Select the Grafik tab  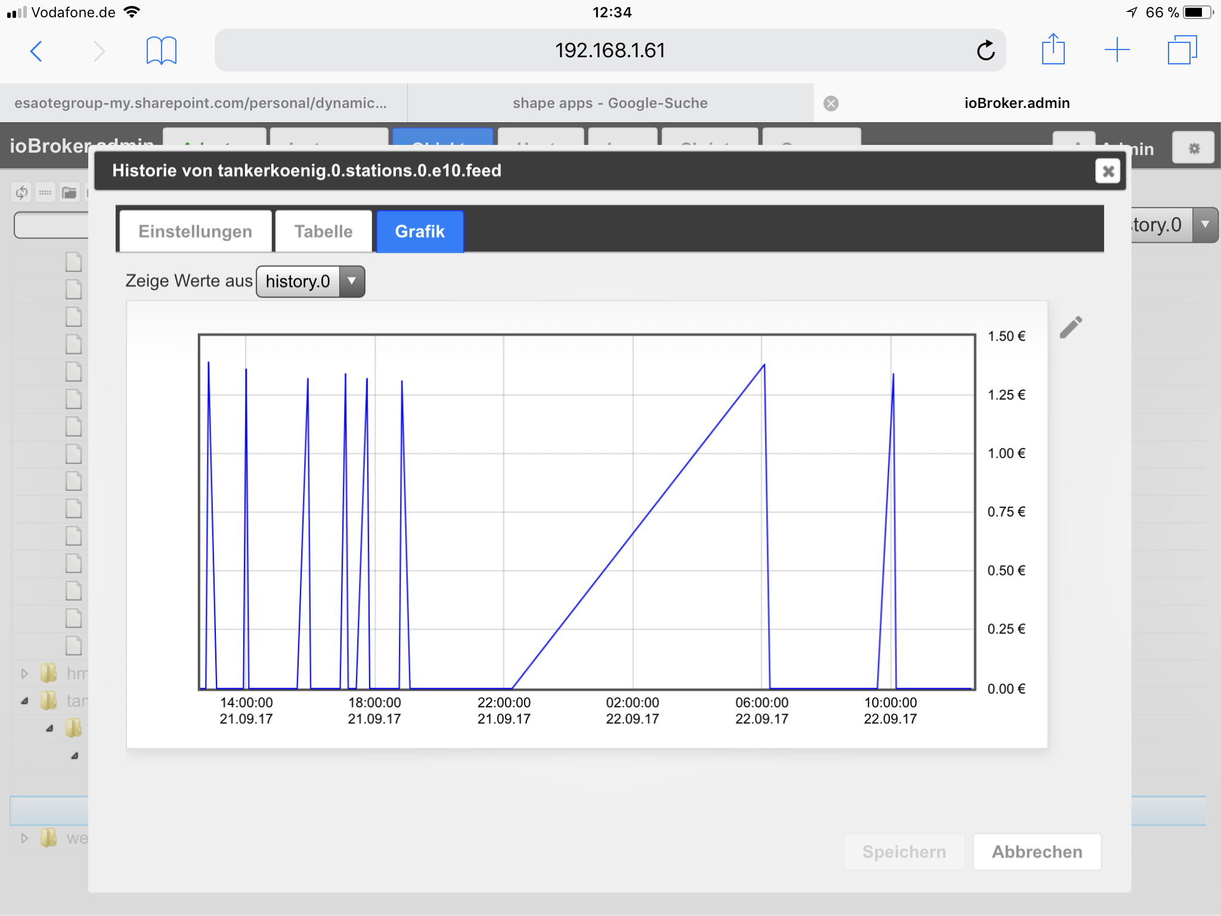click(x=420, y=232)
